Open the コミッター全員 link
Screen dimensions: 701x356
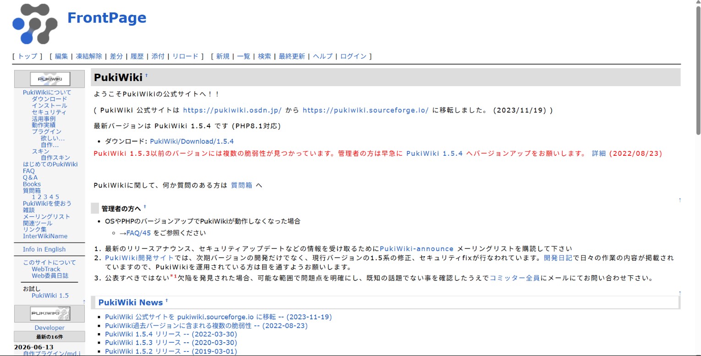click(515, 278)
